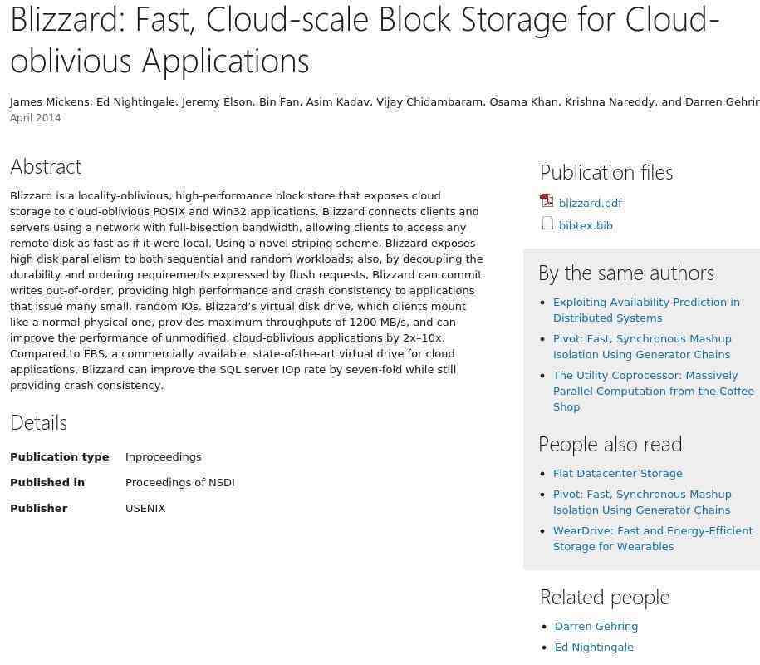Visit Ed Nightingale's profile under Related people
Screen dimensions: 760x665
pos(594,647)
